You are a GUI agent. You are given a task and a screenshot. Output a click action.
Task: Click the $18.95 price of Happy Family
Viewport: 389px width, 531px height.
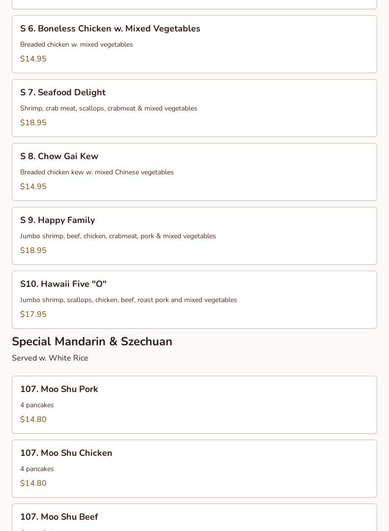(33, 251)
